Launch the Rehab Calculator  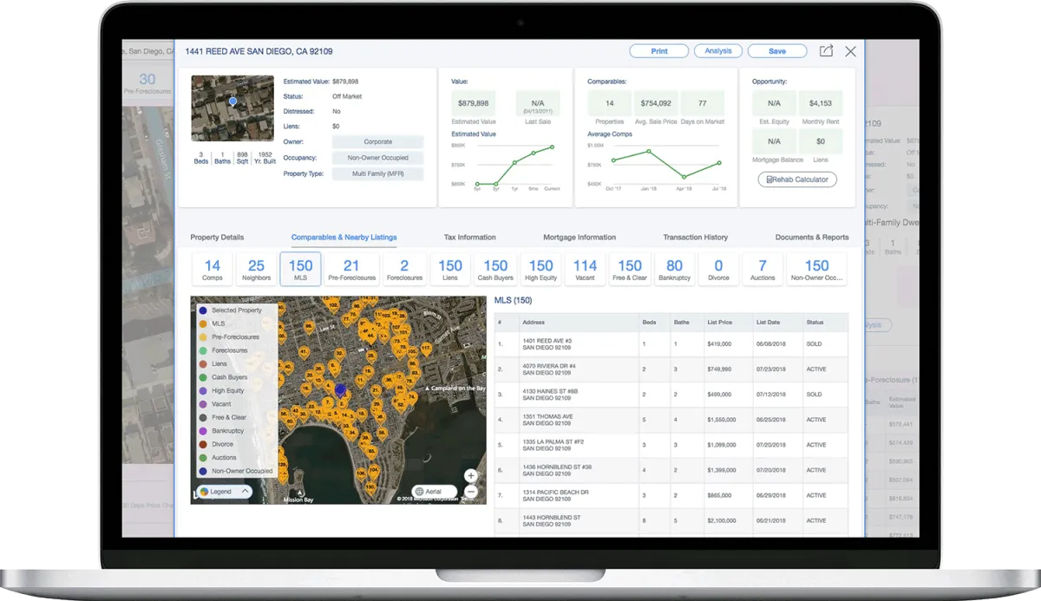[x=797, y=180]
